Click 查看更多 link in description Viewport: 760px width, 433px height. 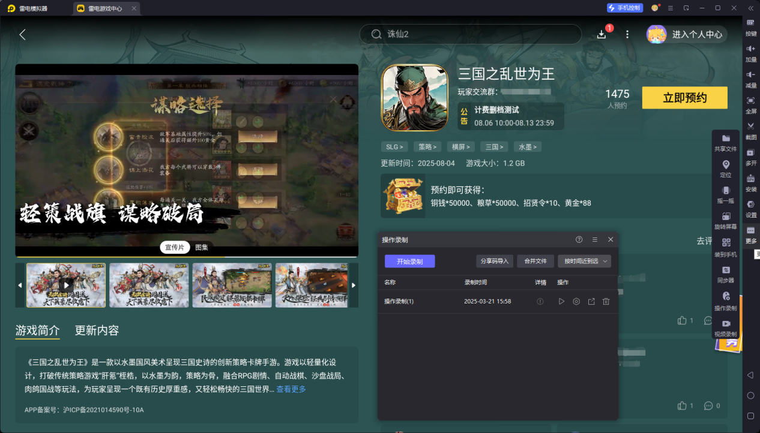click(x=291, y=389)
